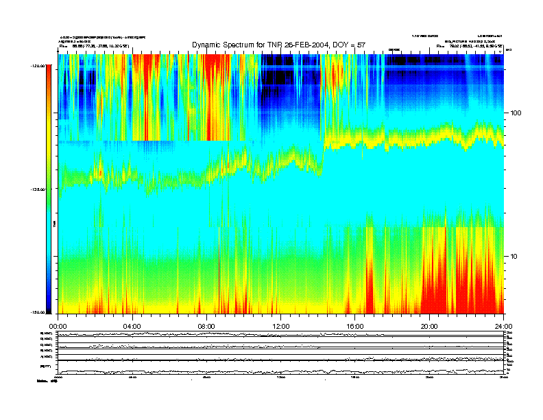Click the 20:00 label below the spectrum
543x420 pixels.
[x=429, y=327]
